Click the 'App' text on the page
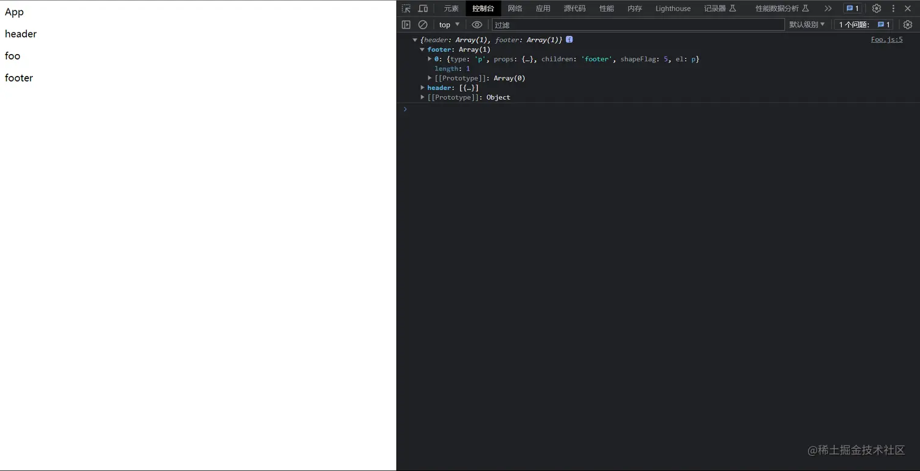Image resolution: width=920 pixels, height=471 pixels. 14,12
